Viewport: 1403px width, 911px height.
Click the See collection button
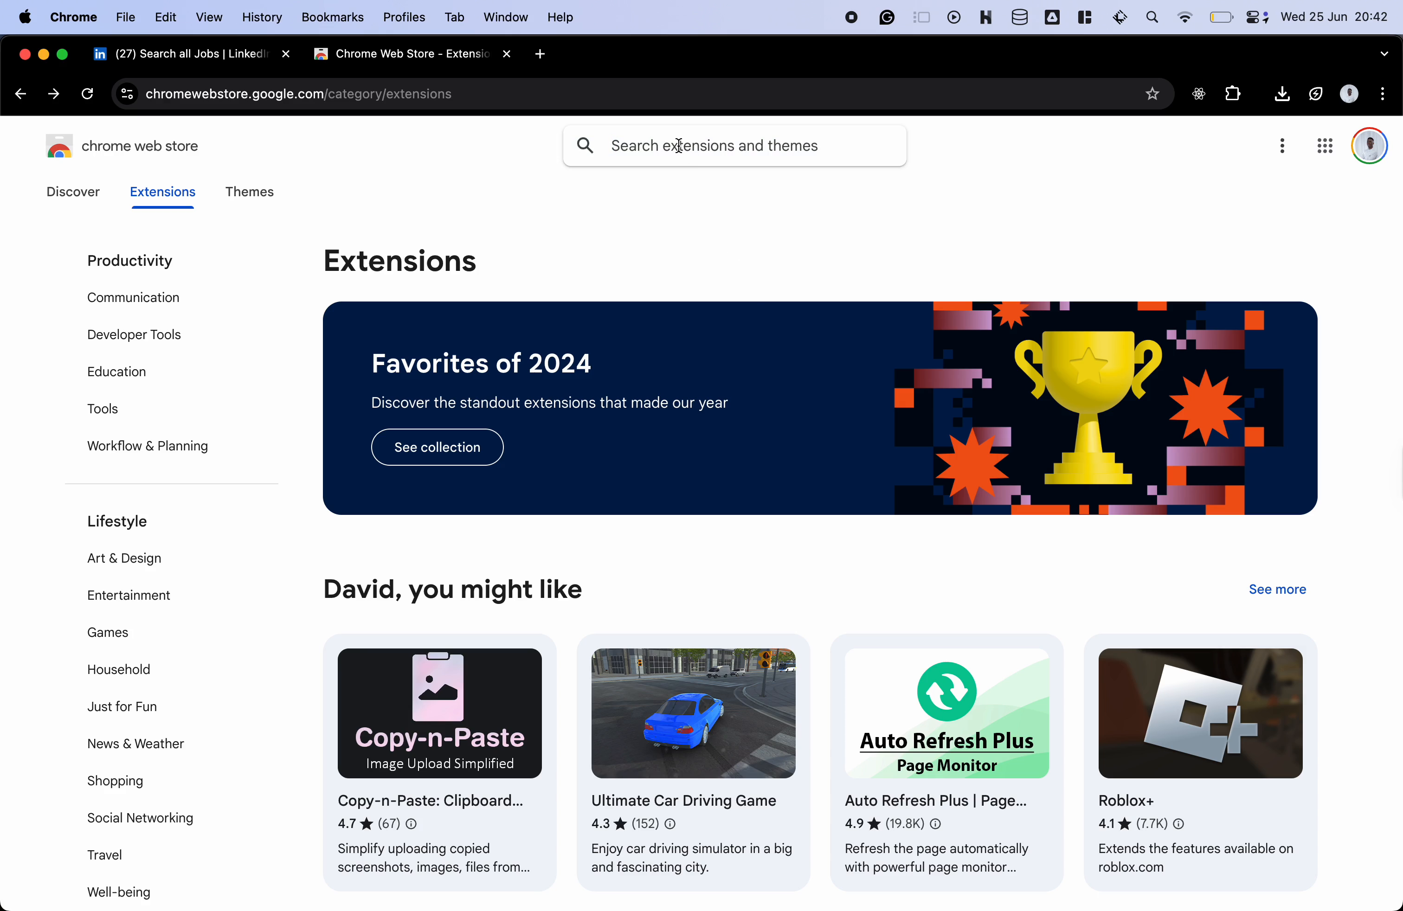(437, 447)
